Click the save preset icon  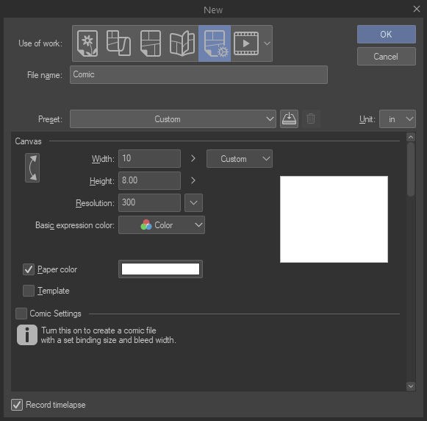(x=289, y=119)
